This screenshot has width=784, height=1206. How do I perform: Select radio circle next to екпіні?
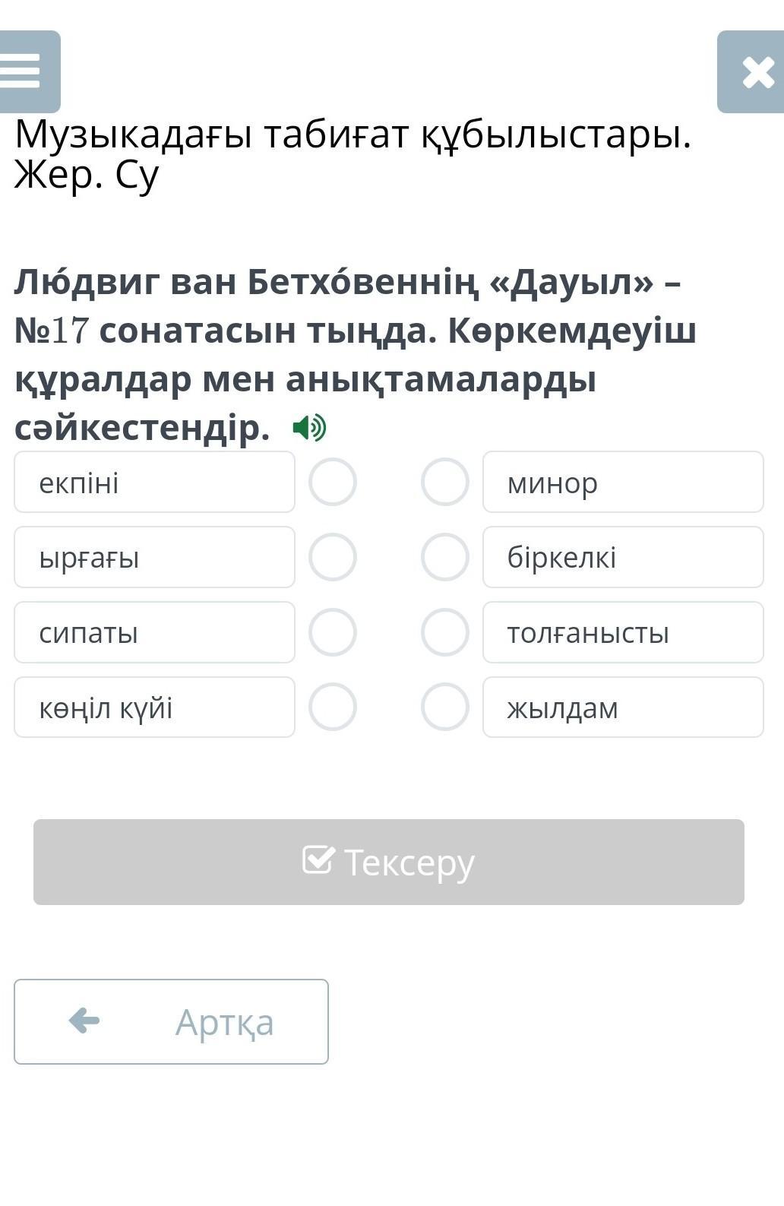333,482
